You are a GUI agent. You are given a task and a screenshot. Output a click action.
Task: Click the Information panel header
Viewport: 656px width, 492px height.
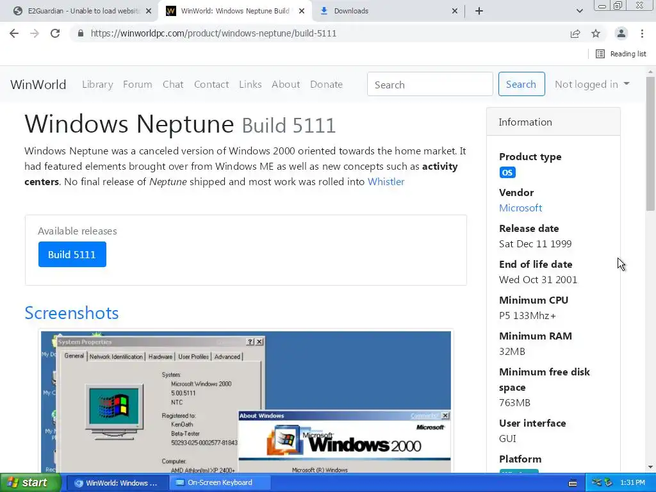click(553, 122)
